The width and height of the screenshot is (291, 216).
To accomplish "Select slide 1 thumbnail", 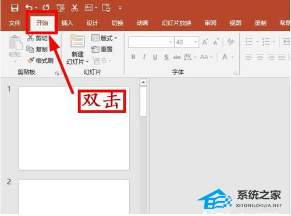I will [x=74, y=128].
